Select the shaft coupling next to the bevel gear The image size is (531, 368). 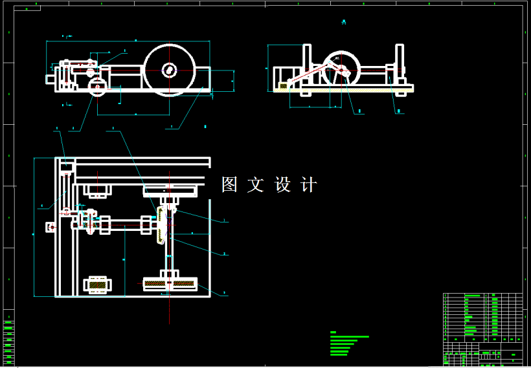point(146,224)
